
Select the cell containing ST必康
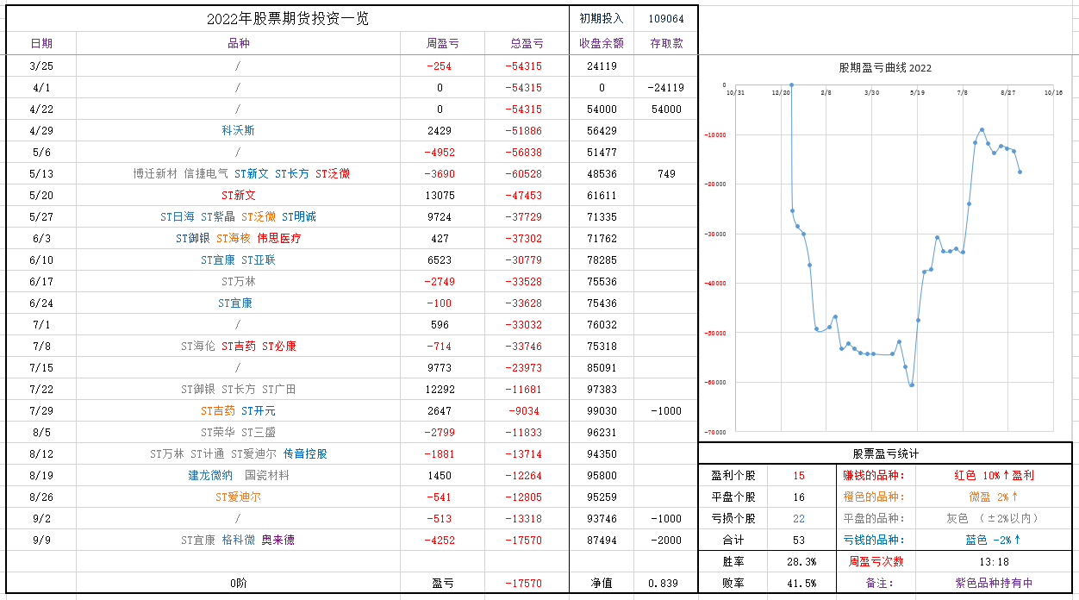238,347
